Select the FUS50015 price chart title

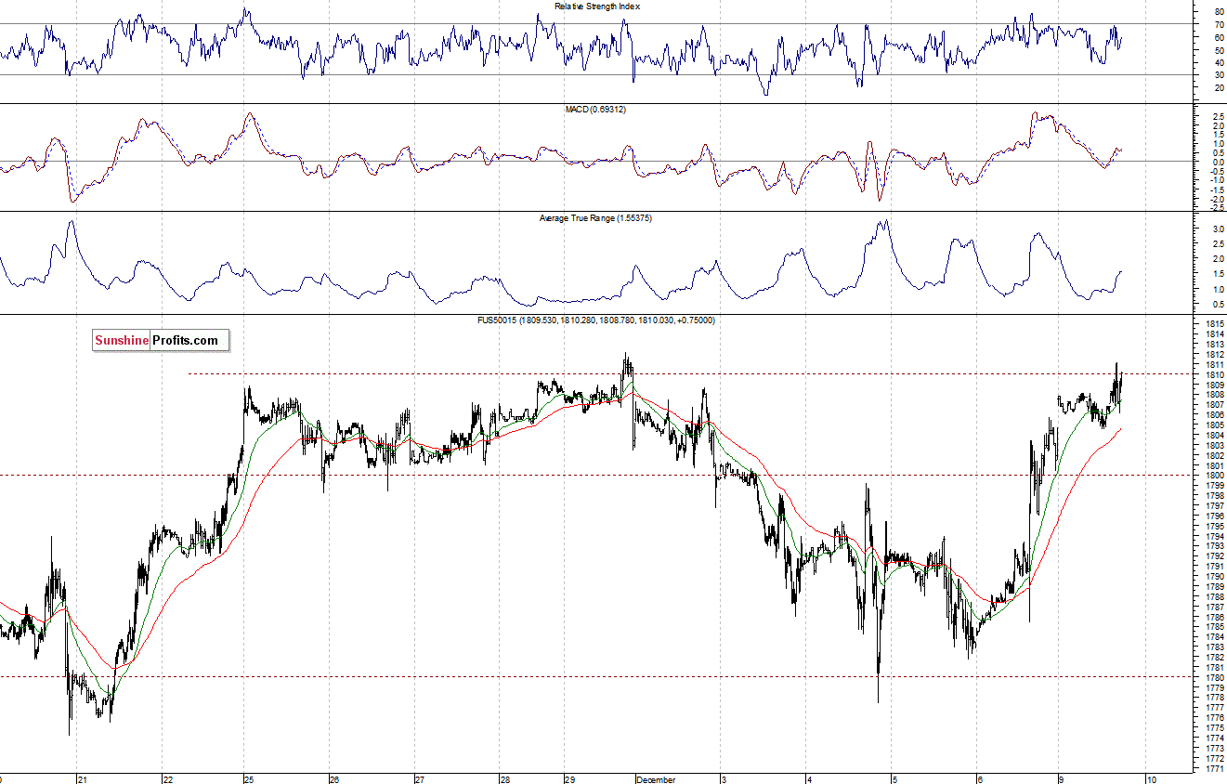pos(596,320)
